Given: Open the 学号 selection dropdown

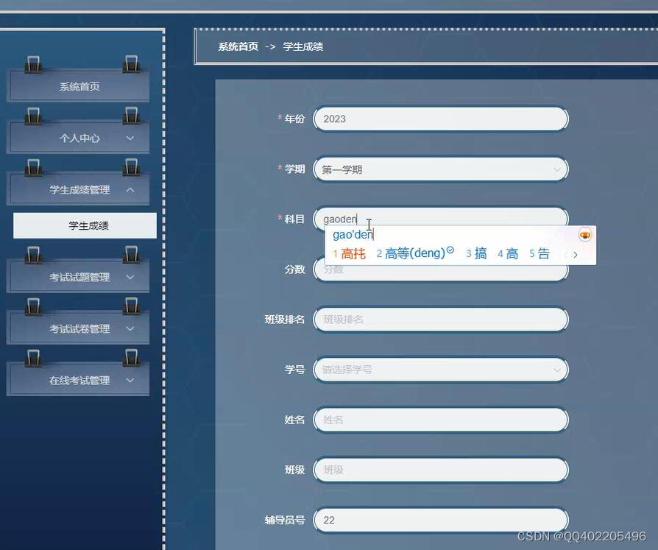Looking at the screenshot, I should [440, 370].
